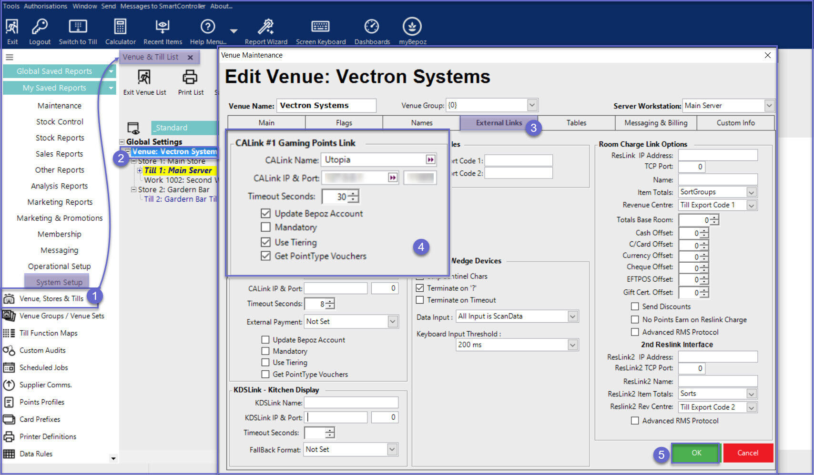
Task: Click the green OK button
Action: click(x=696, y=453)
